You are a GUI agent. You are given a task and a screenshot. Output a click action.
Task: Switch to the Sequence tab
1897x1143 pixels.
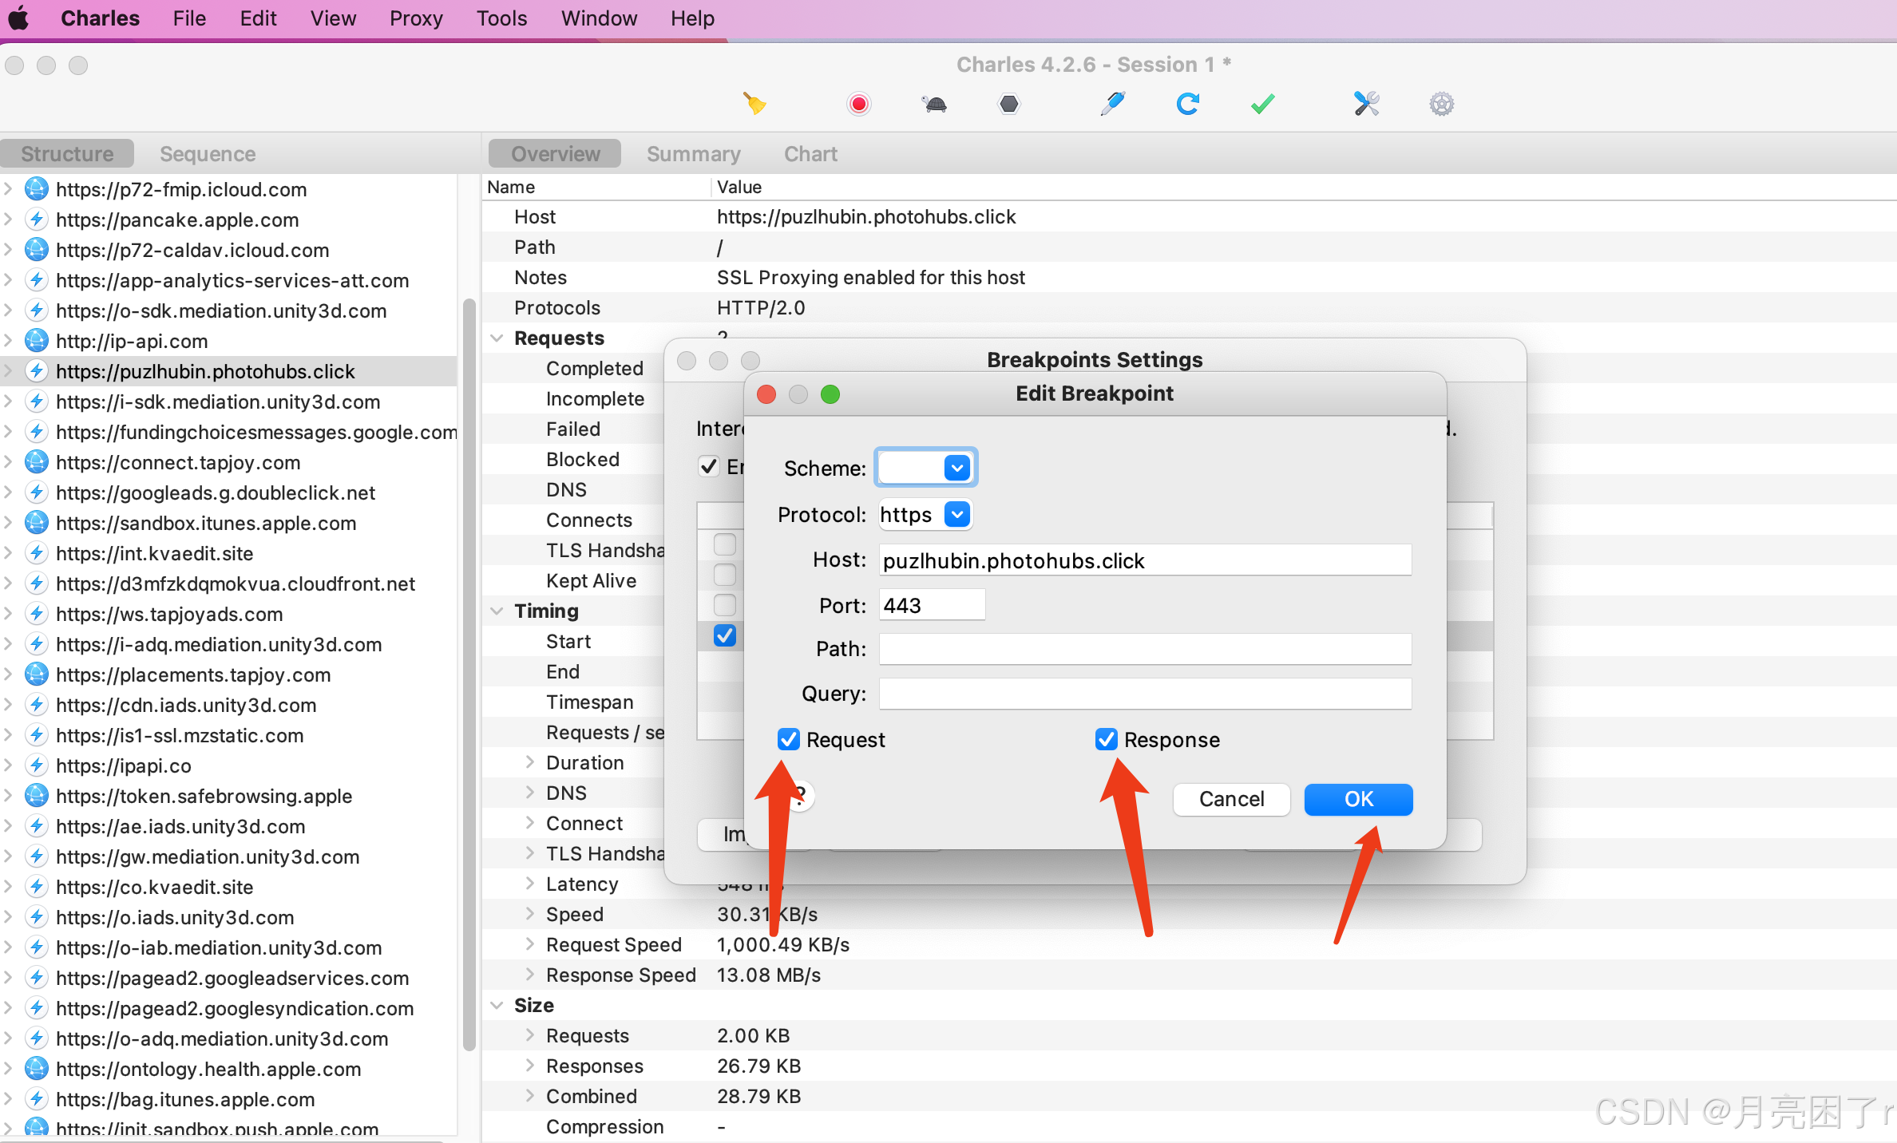(x=208, y=153)
